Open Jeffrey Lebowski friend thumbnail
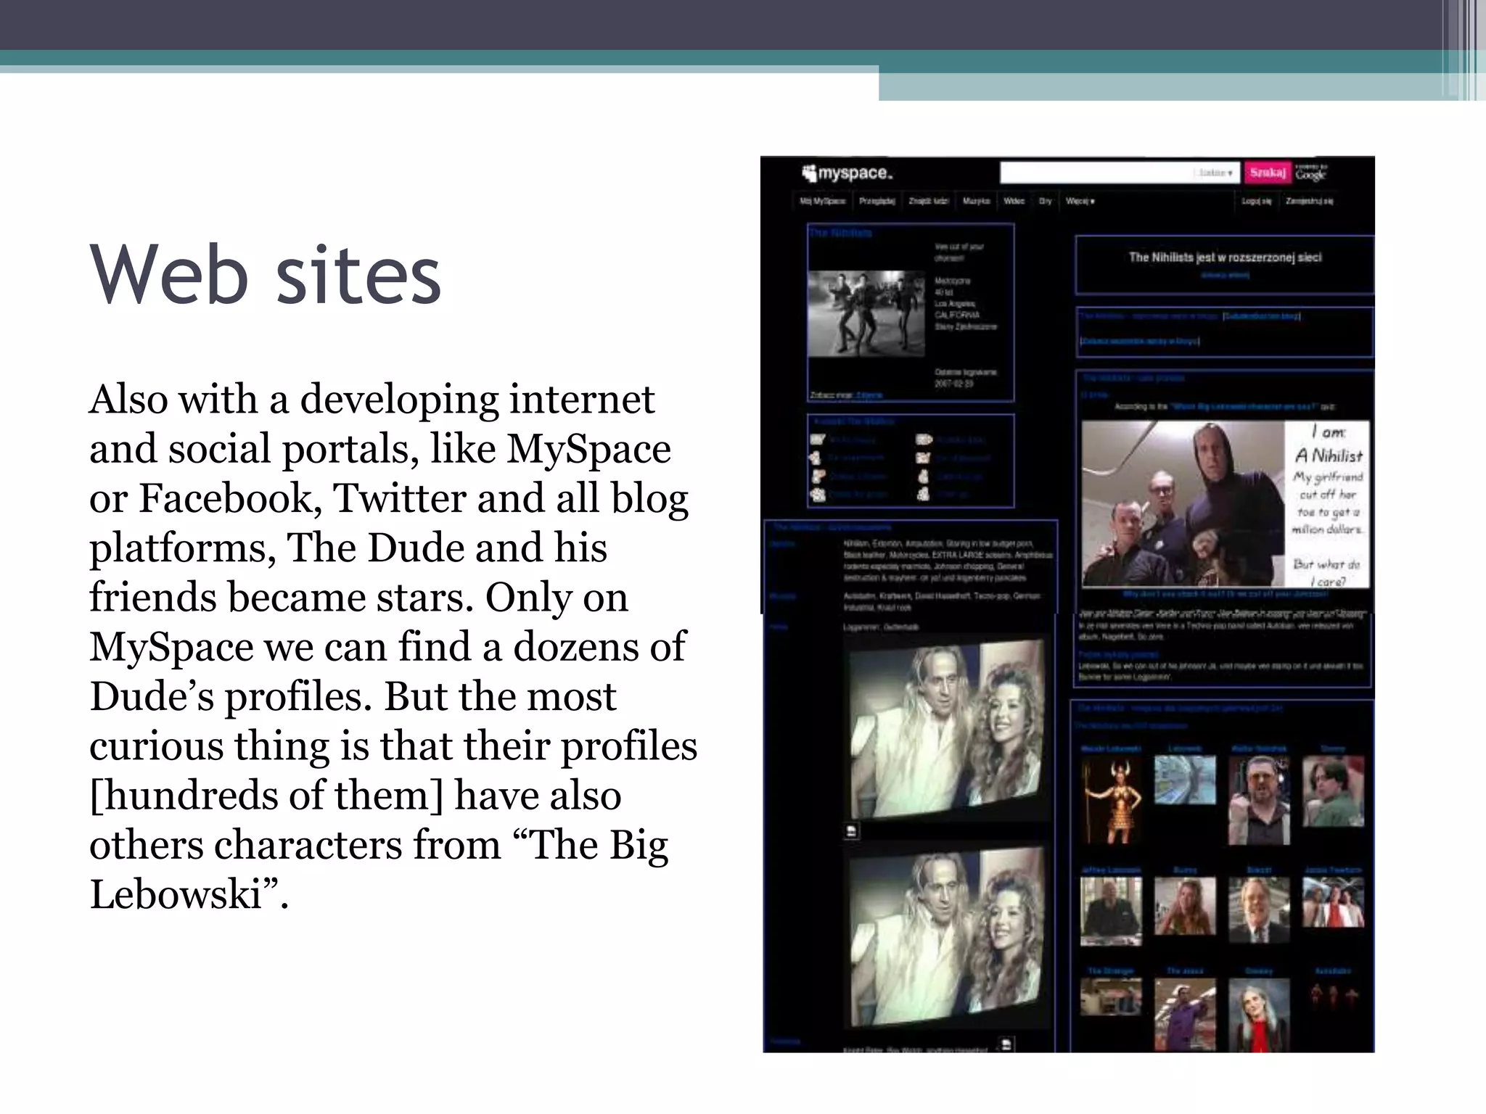Image resolution: width=1486 pixels, height=1114 pixels. (x=1111, y=910)
